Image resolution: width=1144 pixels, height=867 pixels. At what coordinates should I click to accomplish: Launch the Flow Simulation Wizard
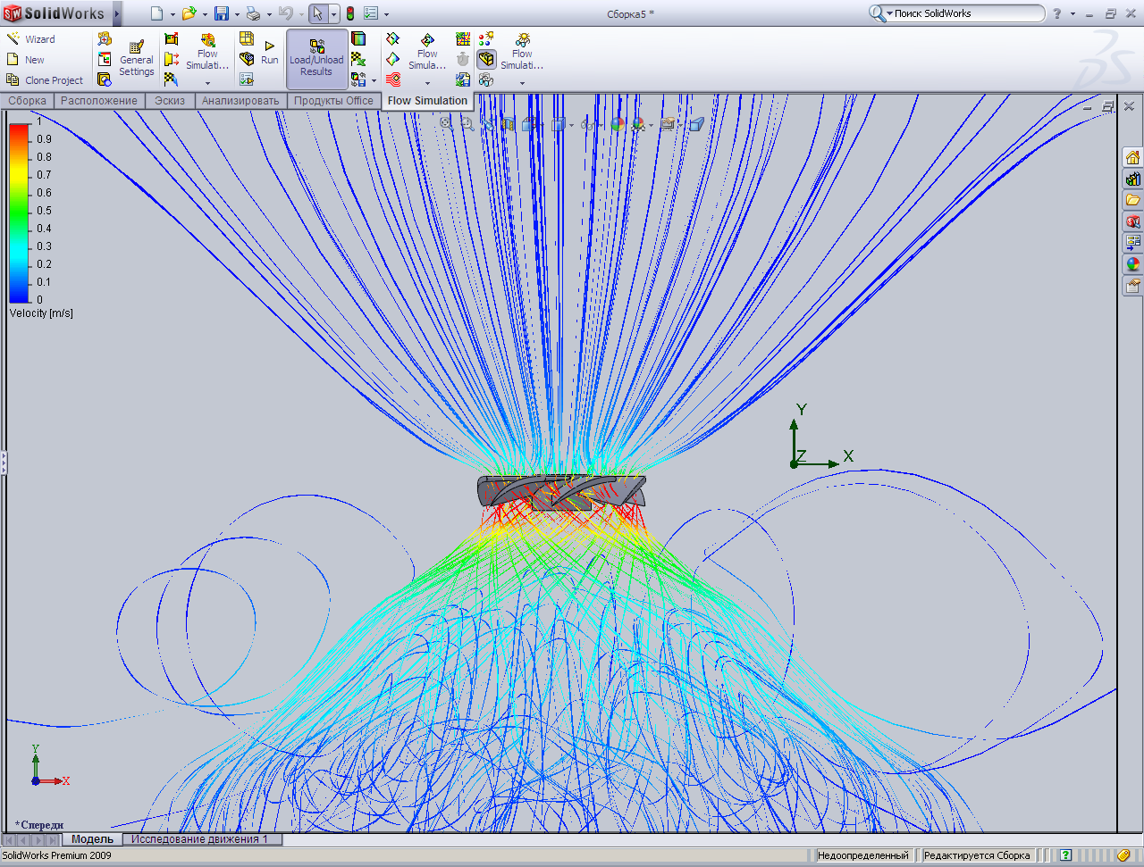point(31,39)
